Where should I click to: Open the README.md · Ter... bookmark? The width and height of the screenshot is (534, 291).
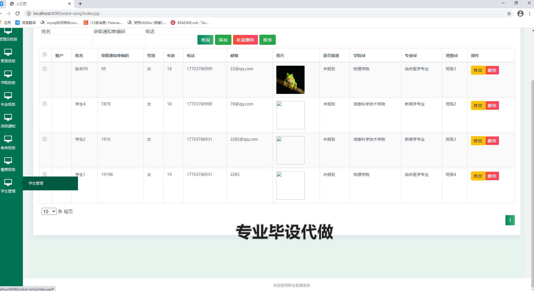tap(190, 23)
